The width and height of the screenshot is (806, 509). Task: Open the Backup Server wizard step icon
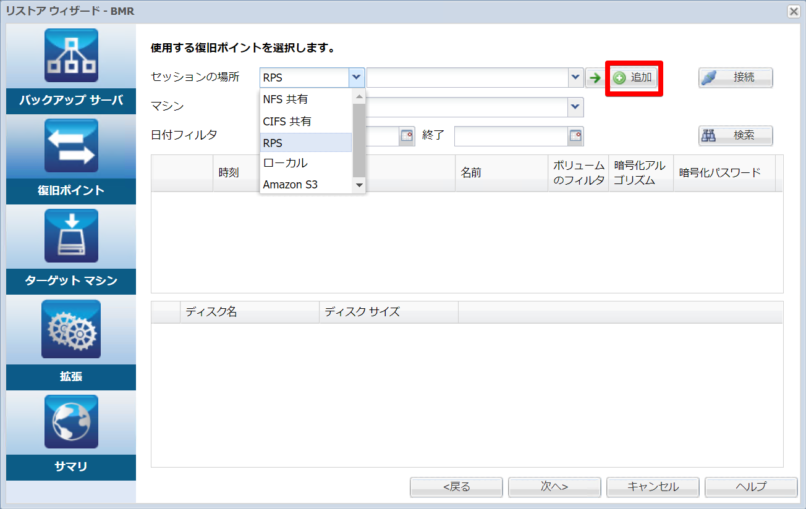tap(71, 56)
